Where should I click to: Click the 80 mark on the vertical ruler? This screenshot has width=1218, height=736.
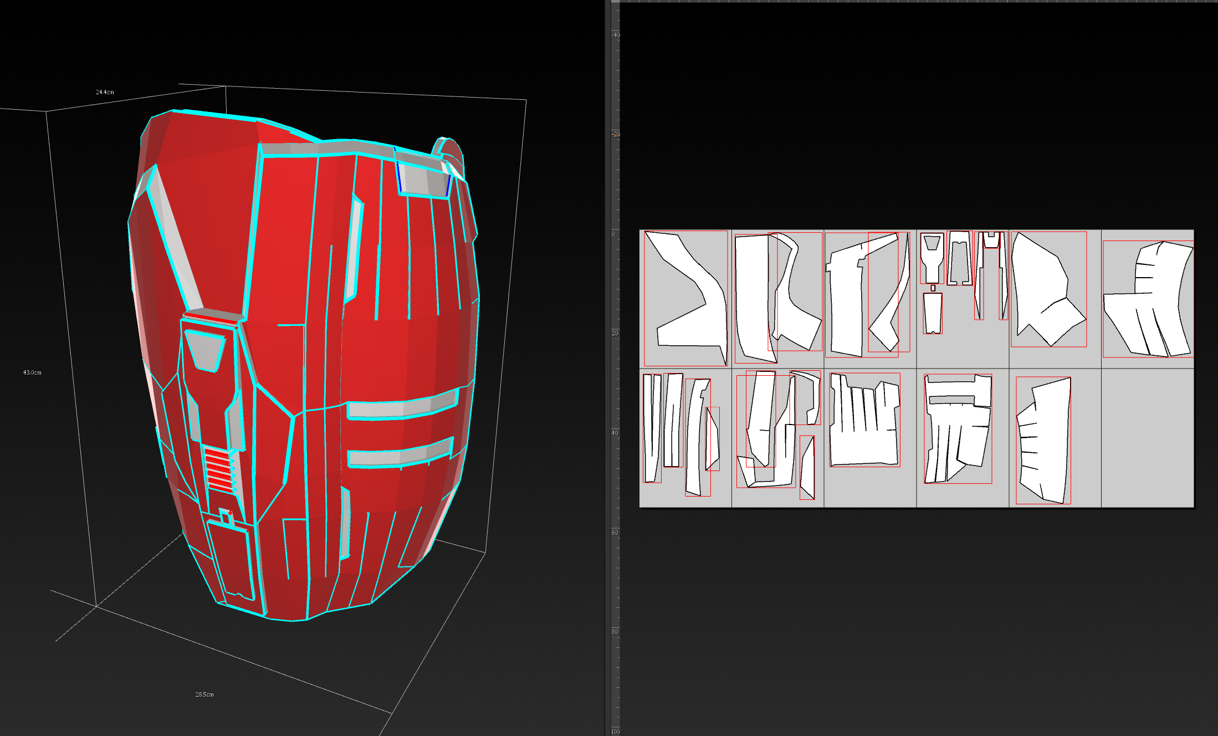click(x=615, y=632)
